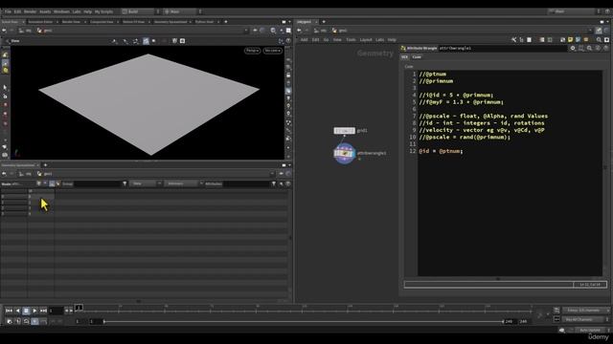This screenshot has width=613, height=344.
Task: Click the id column header in the spreadsheet
Action: pyautogui.click(x=40, y=191)
